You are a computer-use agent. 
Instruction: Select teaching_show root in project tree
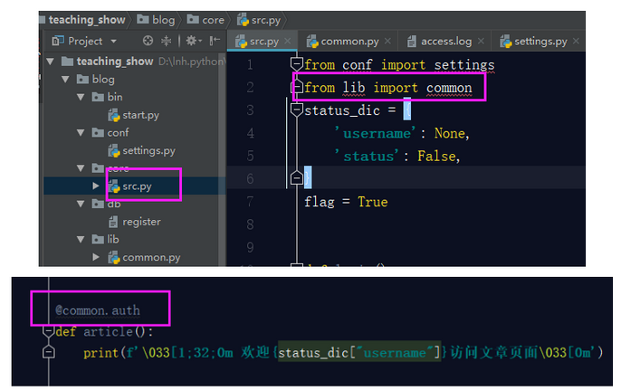pos(115,62)
